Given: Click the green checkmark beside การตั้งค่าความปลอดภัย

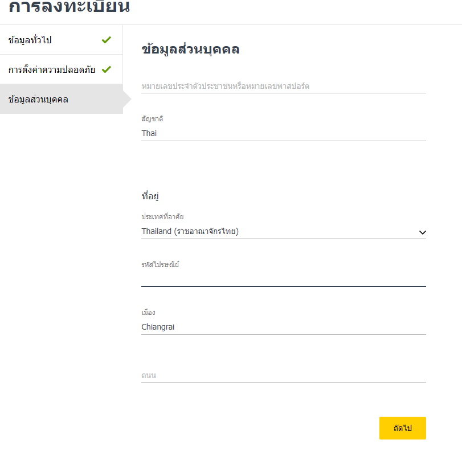Looking at the screenshot, I should (x=107, y=69).
